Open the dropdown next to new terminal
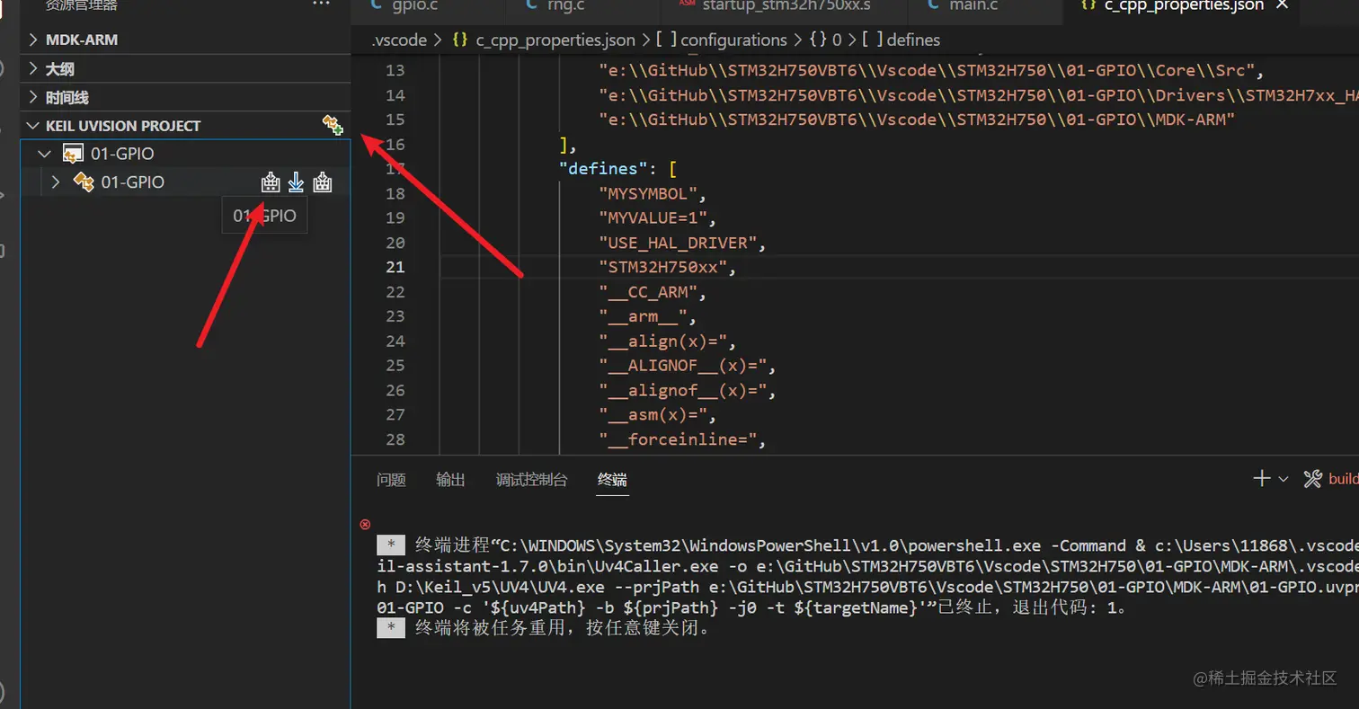The image size is (1359, 709). pyautogui.click(x=1283, y=479)
